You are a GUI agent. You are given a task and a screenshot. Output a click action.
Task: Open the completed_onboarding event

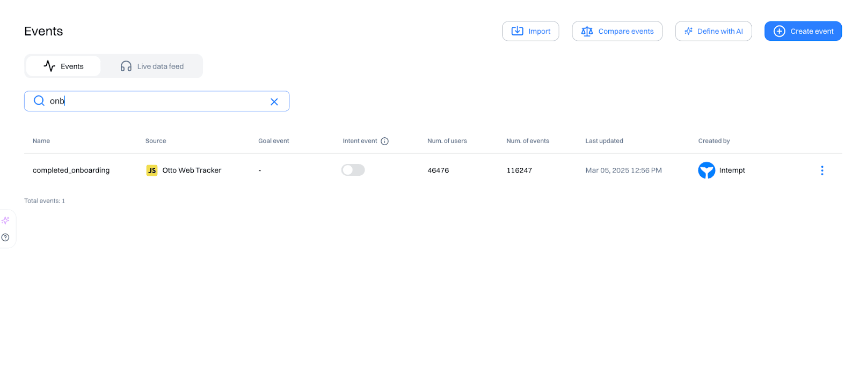point(71,170)
